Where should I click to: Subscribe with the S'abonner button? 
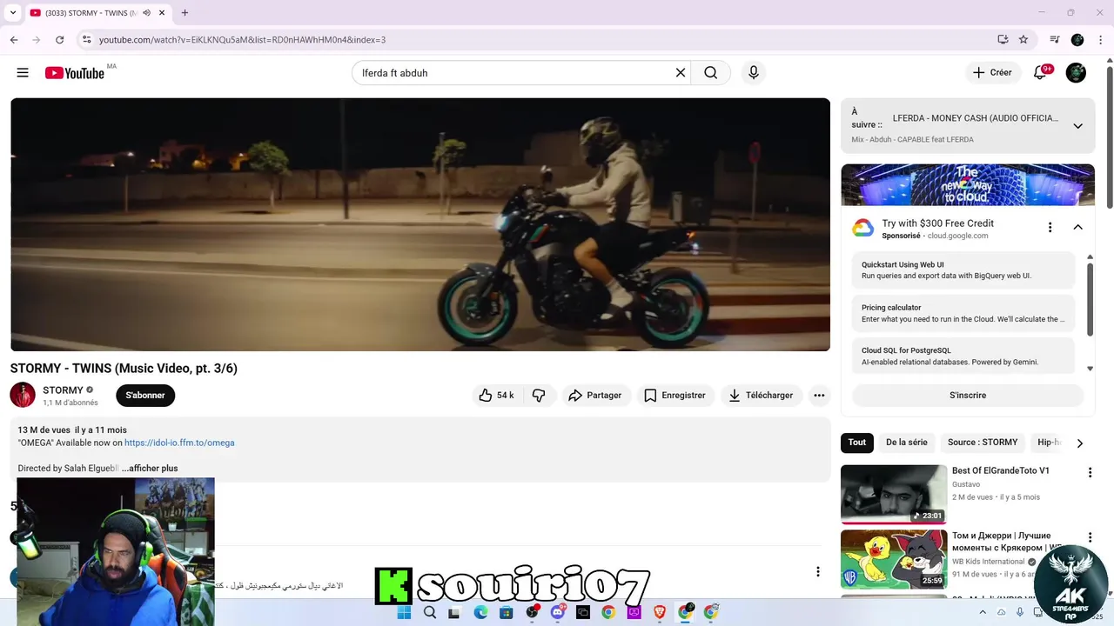click(x=145, y=396)
